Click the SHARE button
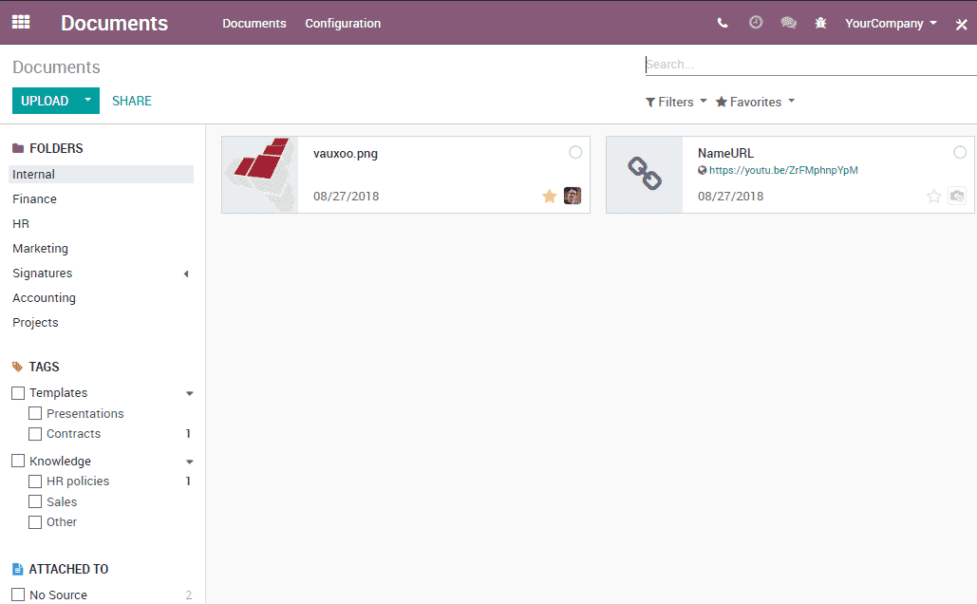The width and height of the screenshot is (977, 604). click(x=132, y=101)
